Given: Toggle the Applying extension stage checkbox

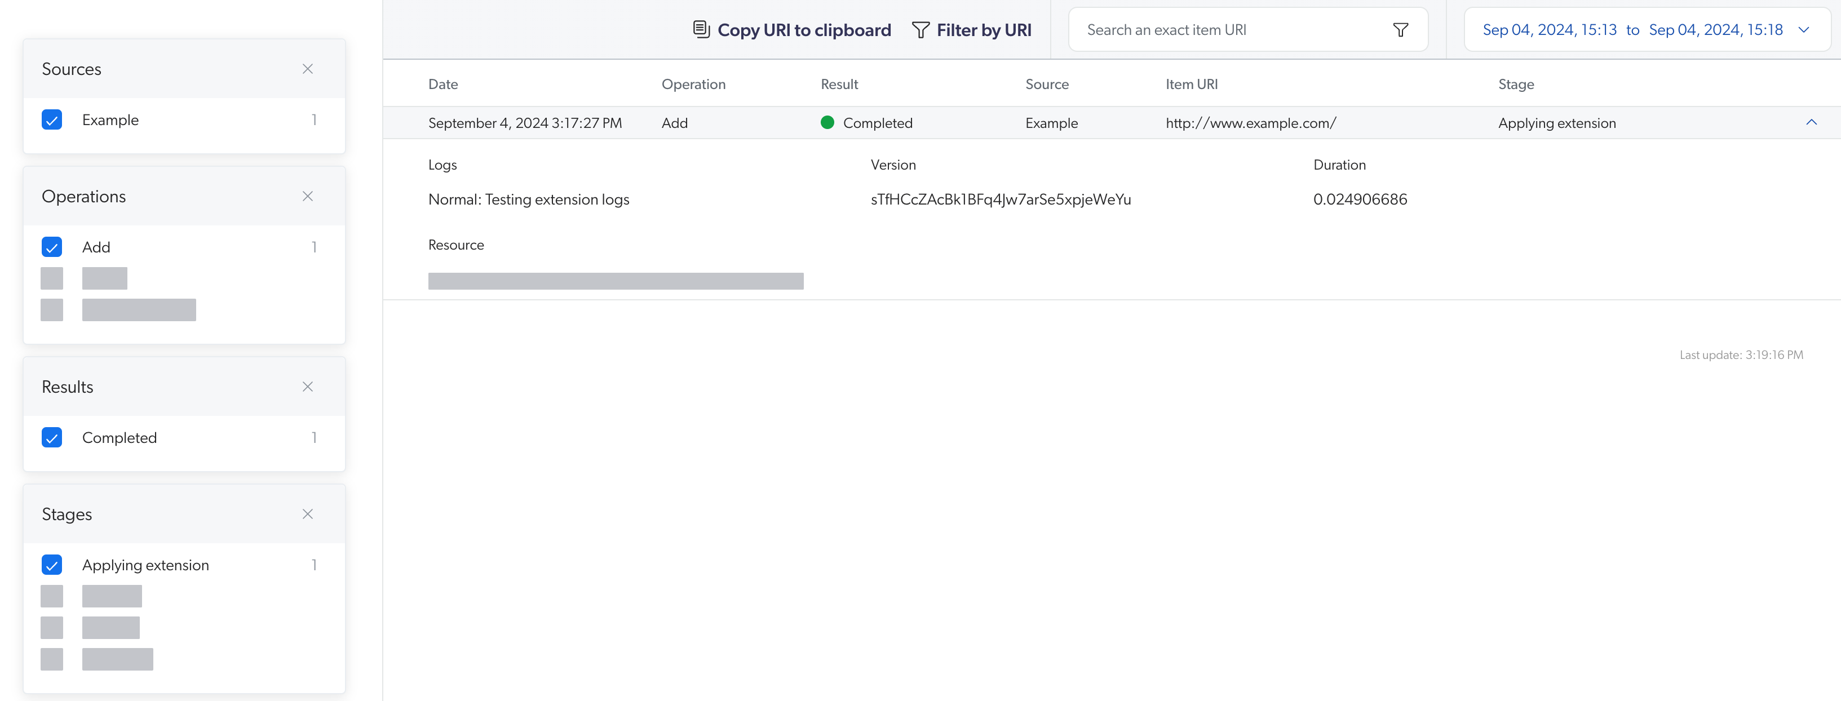Looking at the screenshot, I should click(52, 565).
